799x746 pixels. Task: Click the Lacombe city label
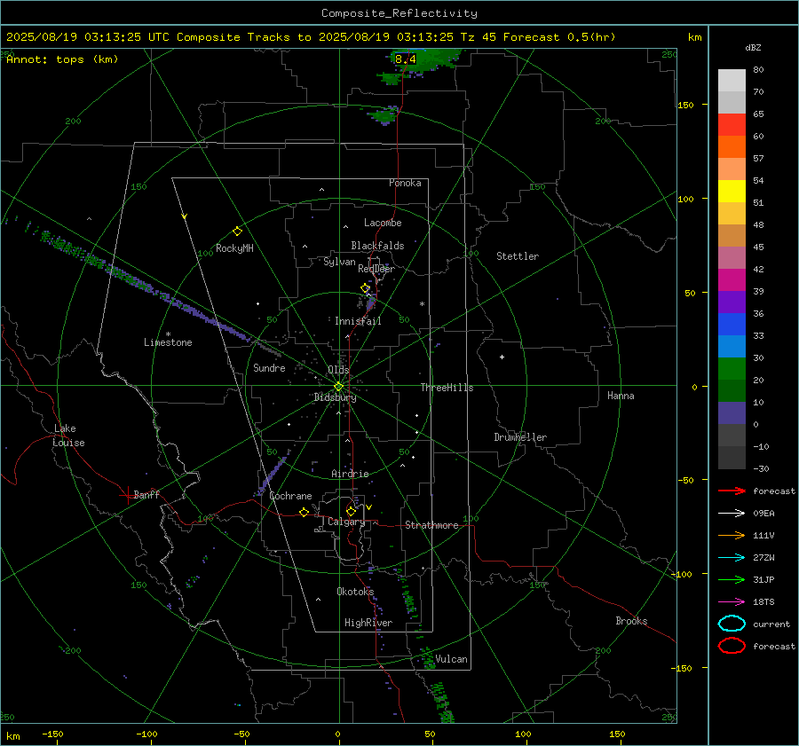click(383, 223)
